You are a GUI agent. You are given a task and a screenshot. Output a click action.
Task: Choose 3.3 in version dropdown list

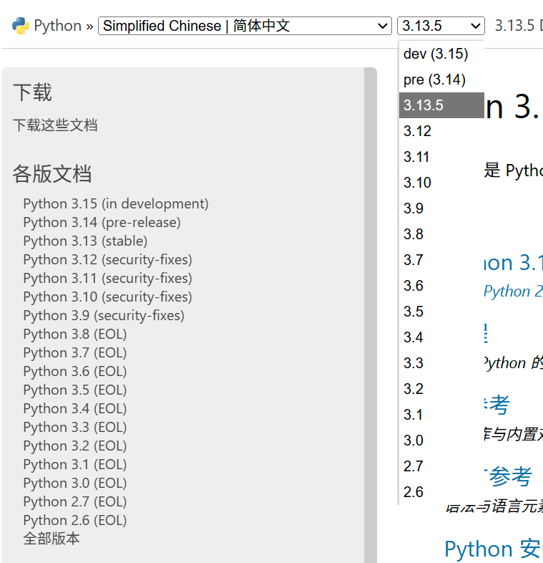point(441,363)
